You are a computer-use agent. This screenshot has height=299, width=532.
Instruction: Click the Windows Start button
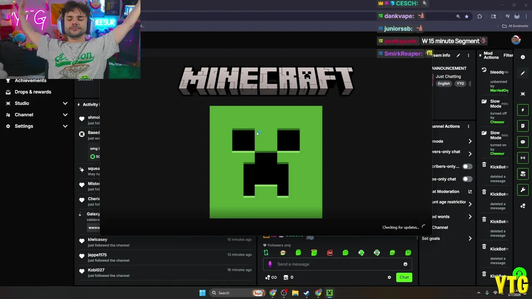click(x=202, y=293)
